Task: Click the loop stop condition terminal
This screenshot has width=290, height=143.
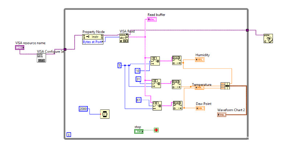Action: (x=156, y=130)
